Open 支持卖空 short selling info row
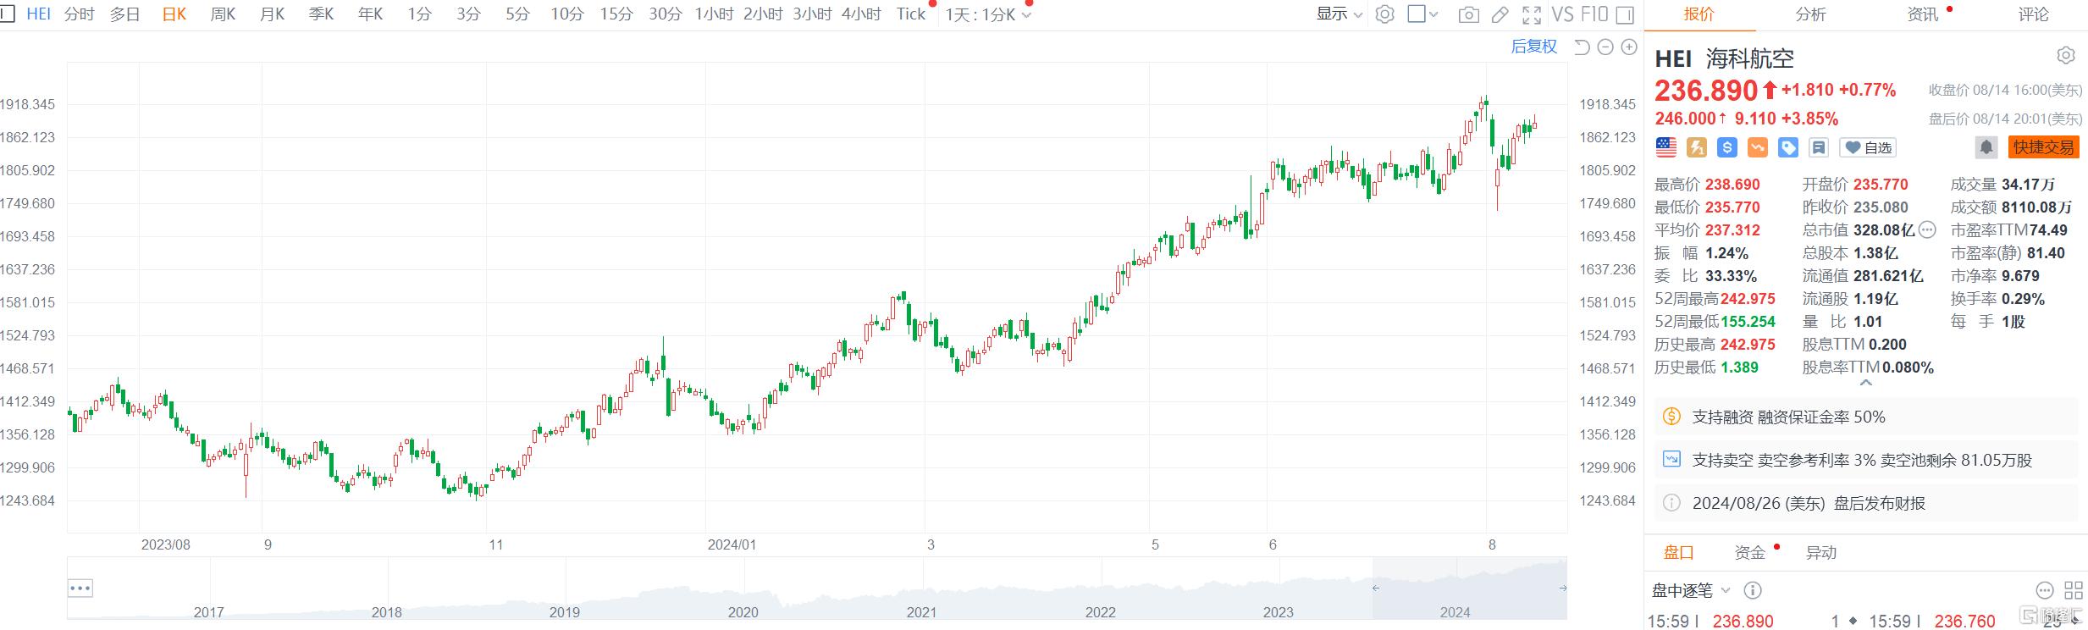Viewport: 2088px width, 630px height. tap(1866, 460)
